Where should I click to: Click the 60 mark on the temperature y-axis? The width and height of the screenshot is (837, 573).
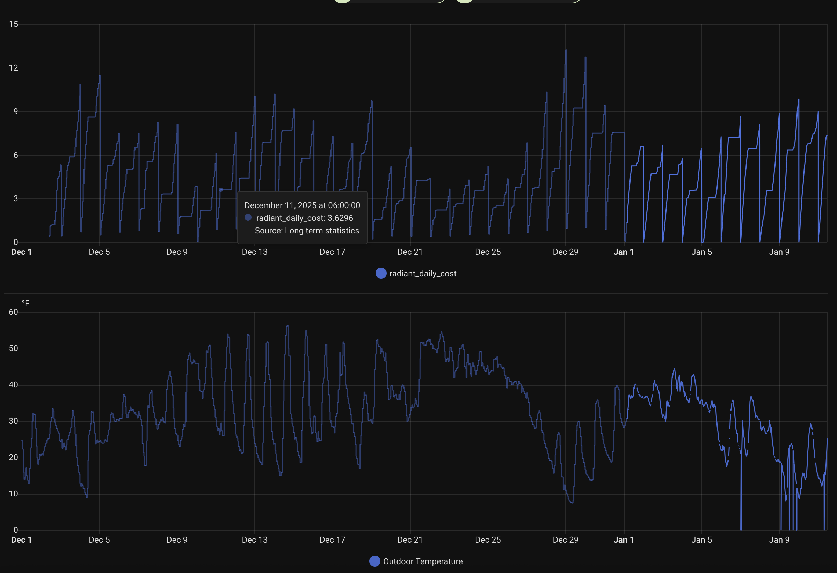[x=14, y=312]
